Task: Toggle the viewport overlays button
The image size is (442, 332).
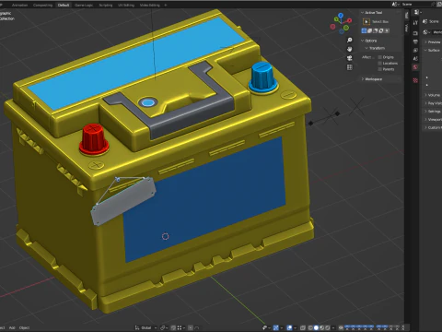Action: (289, 328)
